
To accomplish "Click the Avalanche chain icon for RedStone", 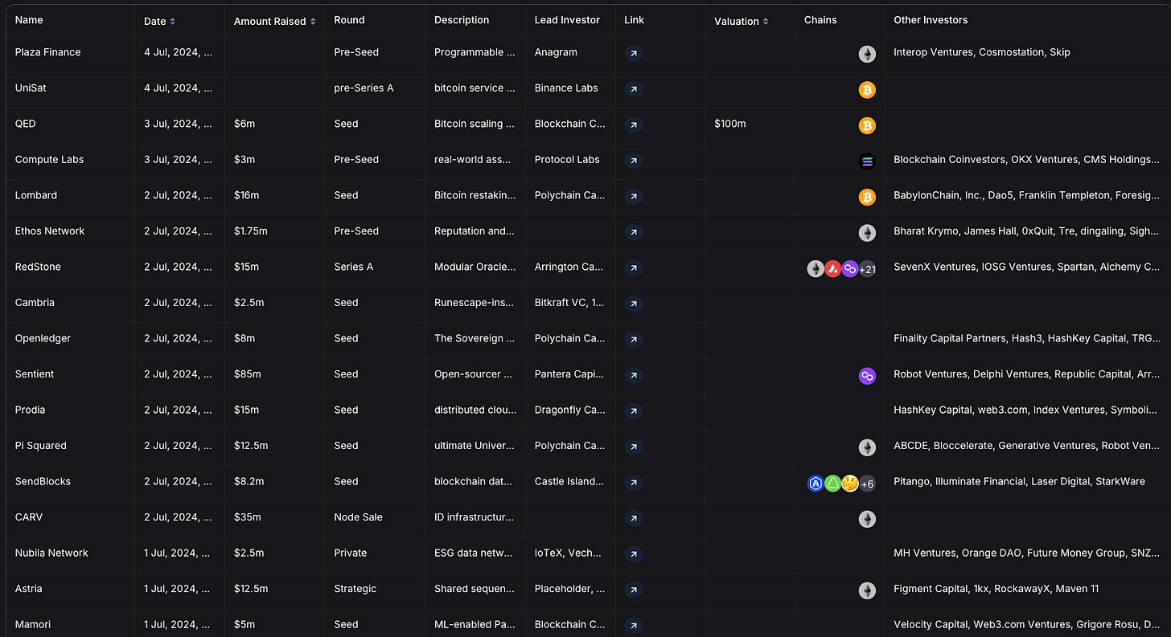I will [833, 269].
